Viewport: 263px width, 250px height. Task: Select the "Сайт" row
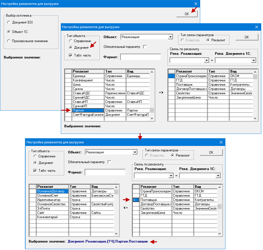72,213
